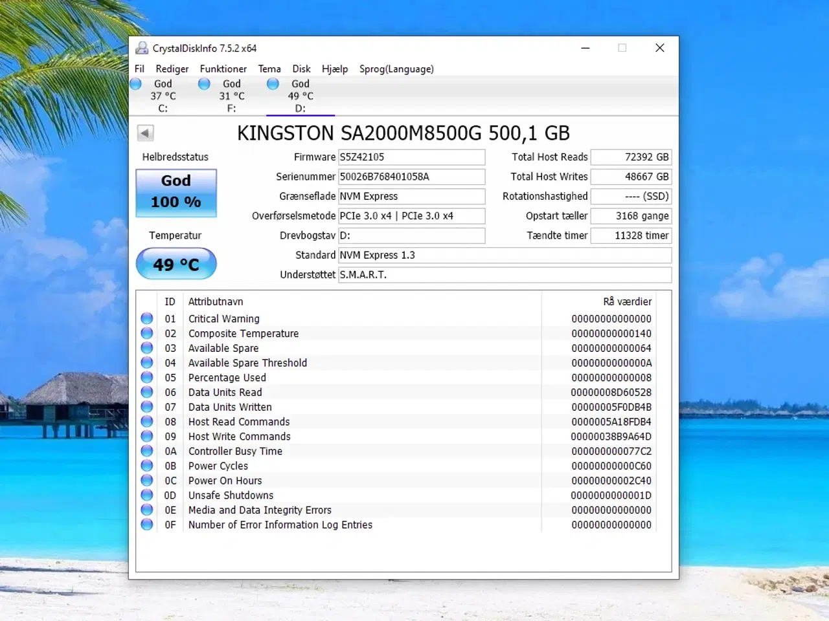Click the Firmware field S5Z42105
The image size is (829, 621).
pos(412,157)
